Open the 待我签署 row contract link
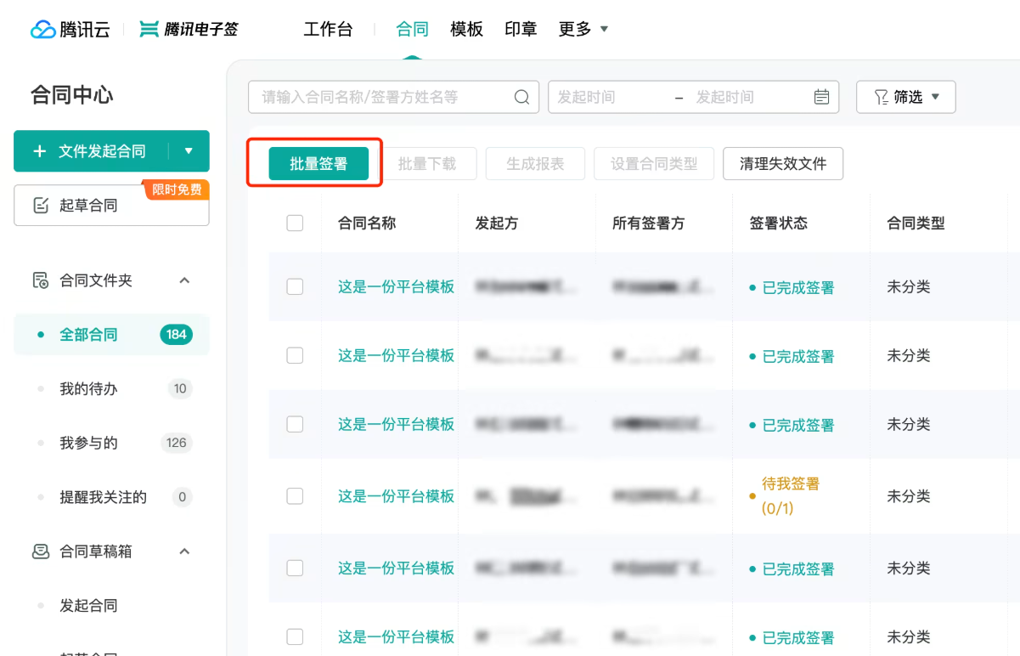1020x656 pixels. [396, 496]
